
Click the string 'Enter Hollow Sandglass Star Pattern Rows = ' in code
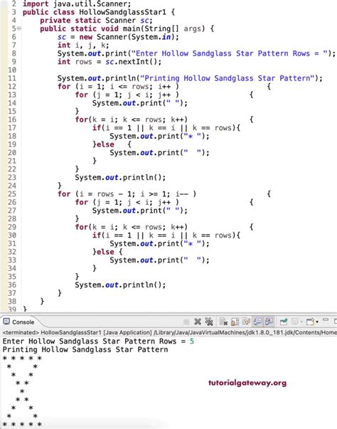(230, 53)
